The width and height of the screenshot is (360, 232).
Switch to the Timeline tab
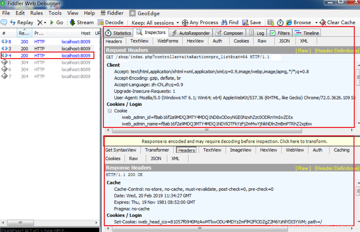(x=307, y=33)
